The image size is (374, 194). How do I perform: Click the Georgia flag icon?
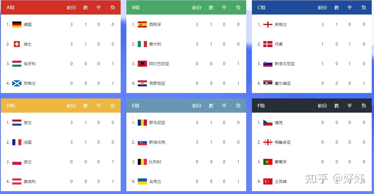268,142
